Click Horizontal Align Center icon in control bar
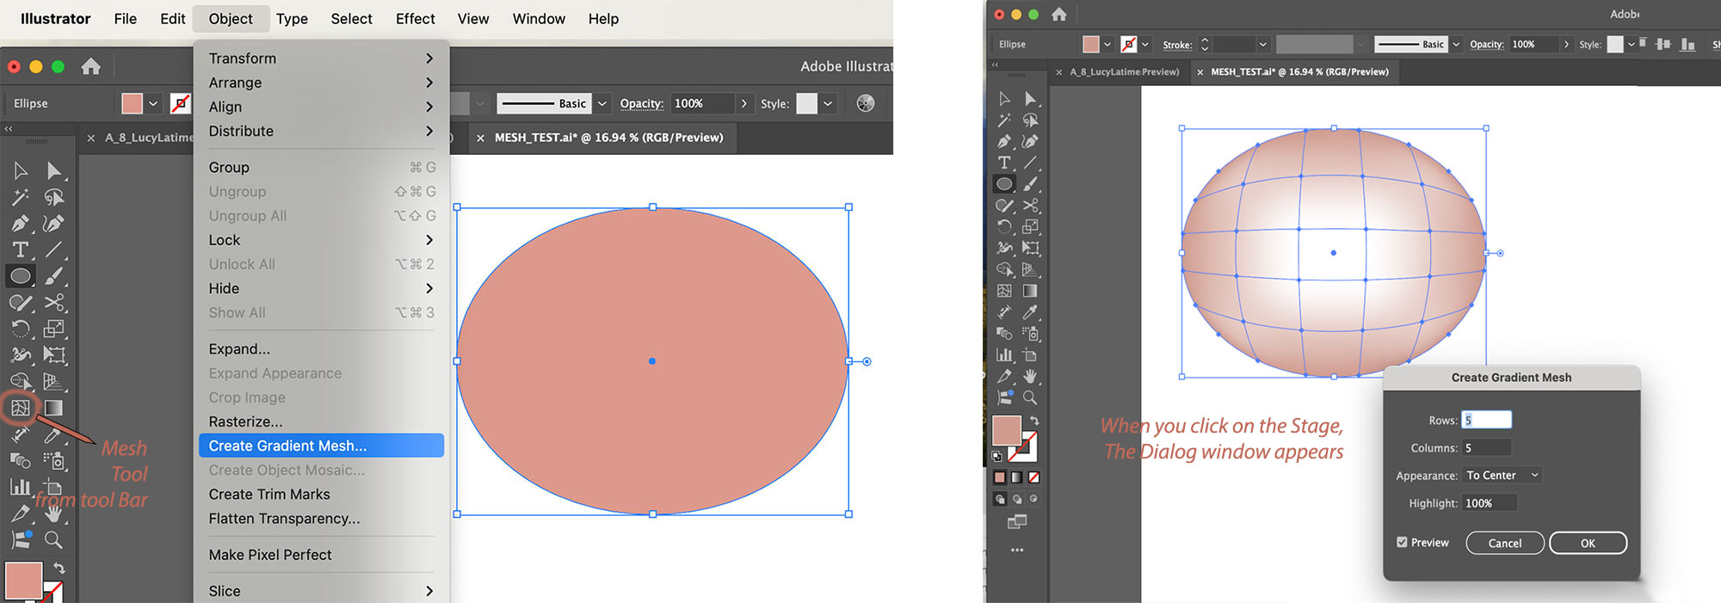The width and height of the screenshot is (1721, 603). 1663,45
